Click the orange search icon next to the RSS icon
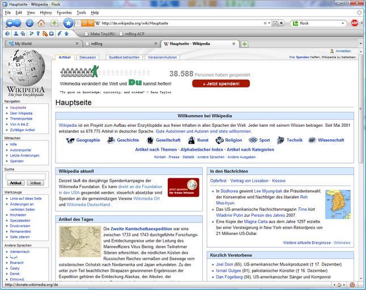 pyautogui.click(x=90, y=23)
